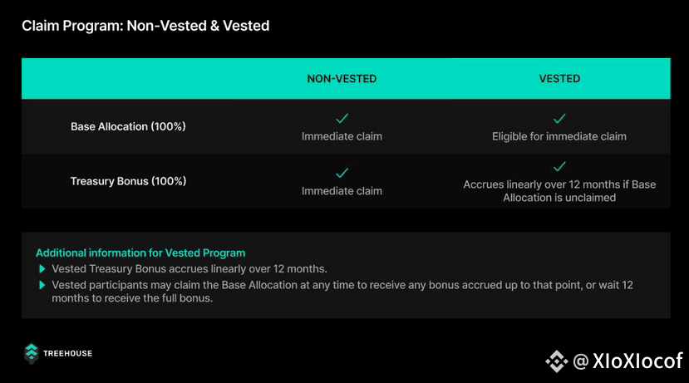Click the Non-Vested Base Allocation checkmark
This screenshot has width=689, height=383.
tap(342, 118)
